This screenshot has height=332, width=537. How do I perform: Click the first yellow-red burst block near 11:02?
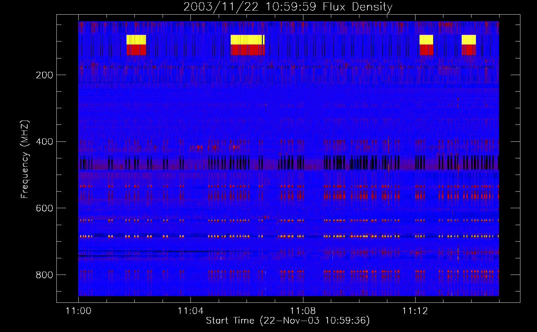[136, 45]
